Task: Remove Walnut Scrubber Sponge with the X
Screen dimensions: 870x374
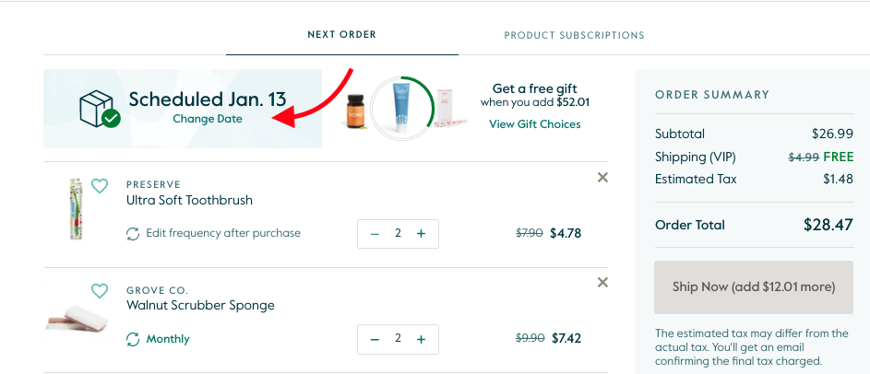Action: point(602,283)
